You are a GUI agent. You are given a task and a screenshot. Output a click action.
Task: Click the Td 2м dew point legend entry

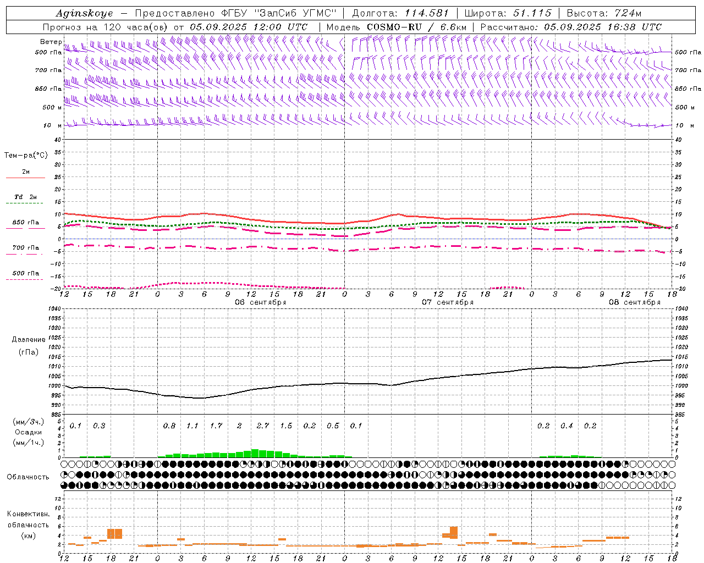coord(25,197)
